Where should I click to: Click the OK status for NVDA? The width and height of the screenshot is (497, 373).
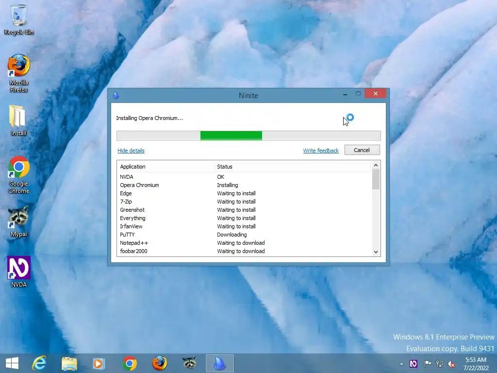[221, 177]
